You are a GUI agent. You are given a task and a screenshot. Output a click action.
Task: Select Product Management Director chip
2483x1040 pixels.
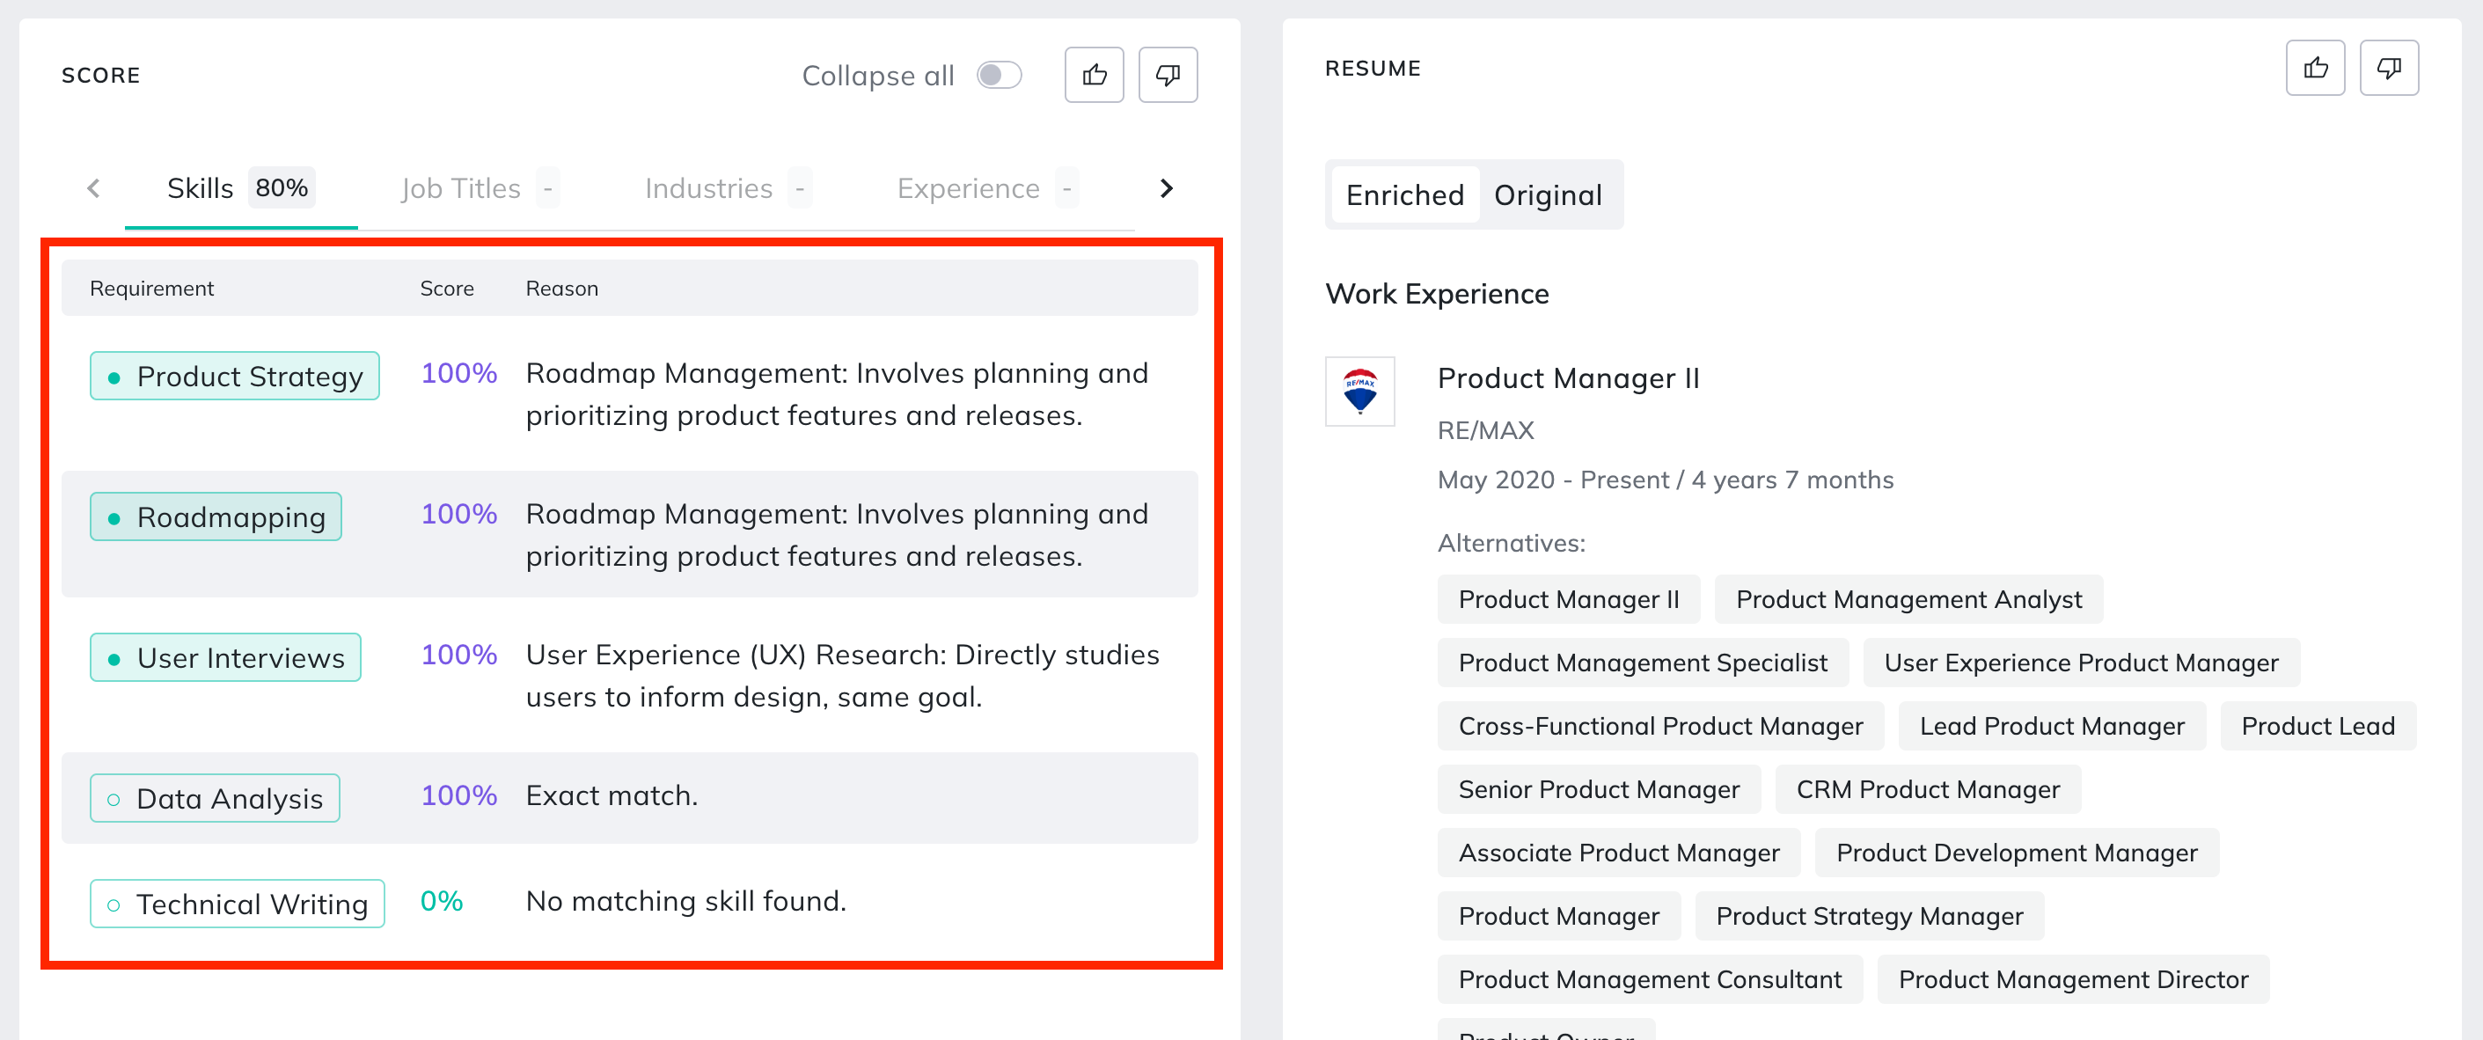[x=2072, y=979]
